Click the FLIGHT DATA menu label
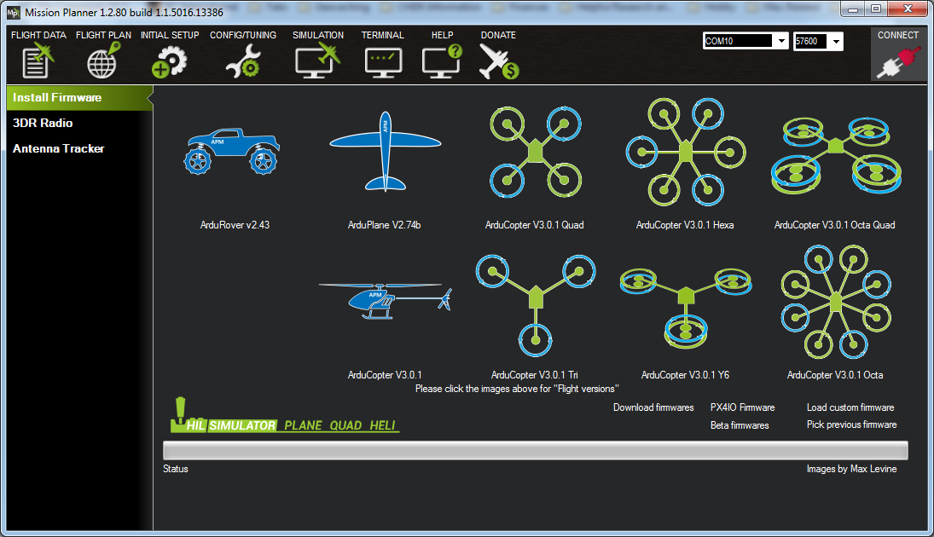Image resolution: width=934 pixels, height=537 pixels. (x=38, y=35)
